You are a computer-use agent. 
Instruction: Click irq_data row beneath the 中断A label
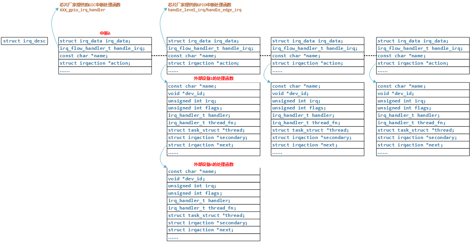pyautogui.click(x=105, y=41)
